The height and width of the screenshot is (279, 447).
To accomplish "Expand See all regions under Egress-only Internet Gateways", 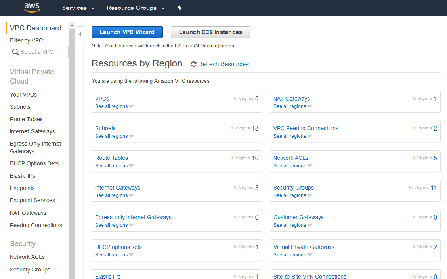I will pyautogui.click(x=114, y=225).
